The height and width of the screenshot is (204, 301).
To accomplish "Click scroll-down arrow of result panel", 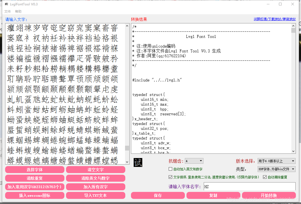I will (293, 151).
